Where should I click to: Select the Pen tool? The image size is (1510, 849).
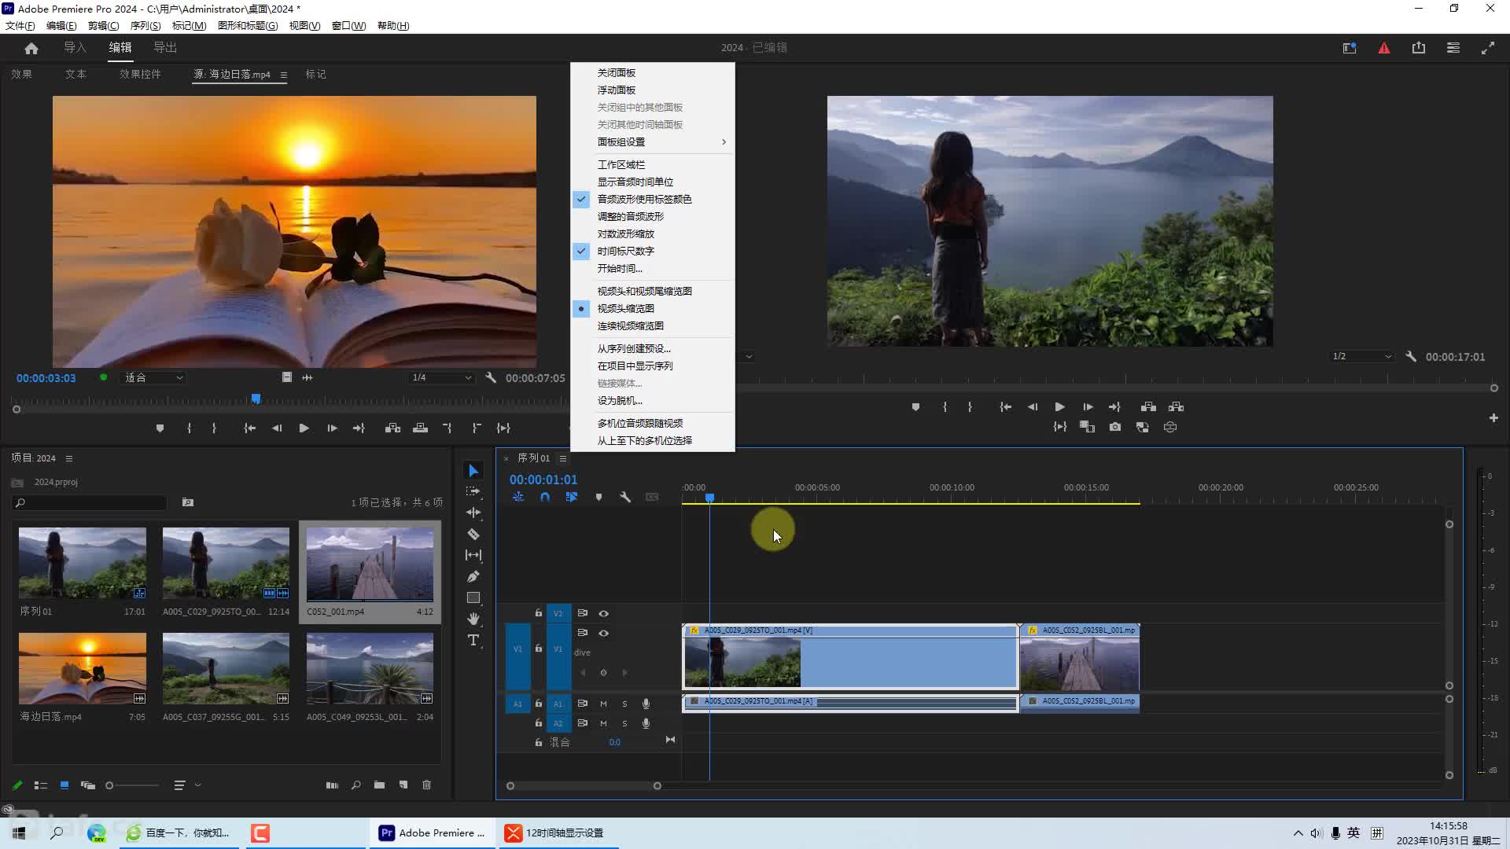coord(473,576)
